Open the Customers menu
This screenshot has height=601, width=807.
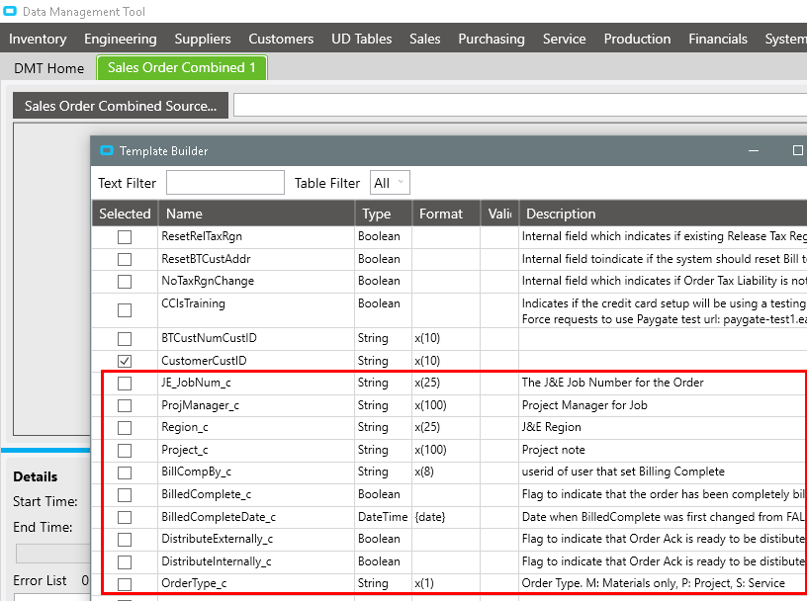281,39
